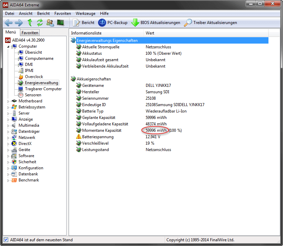Select the Aktuelle Stromquelle row

[169, 47]
